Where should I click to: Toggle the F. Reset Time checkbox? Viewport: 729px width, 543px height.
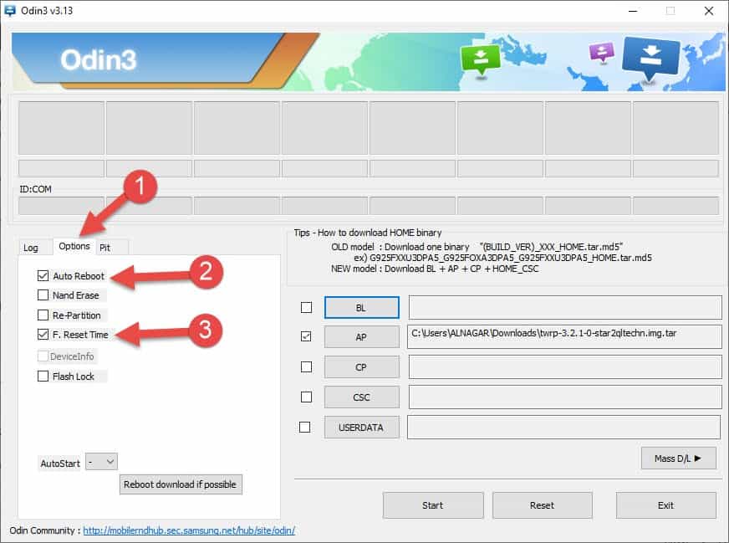43,334
